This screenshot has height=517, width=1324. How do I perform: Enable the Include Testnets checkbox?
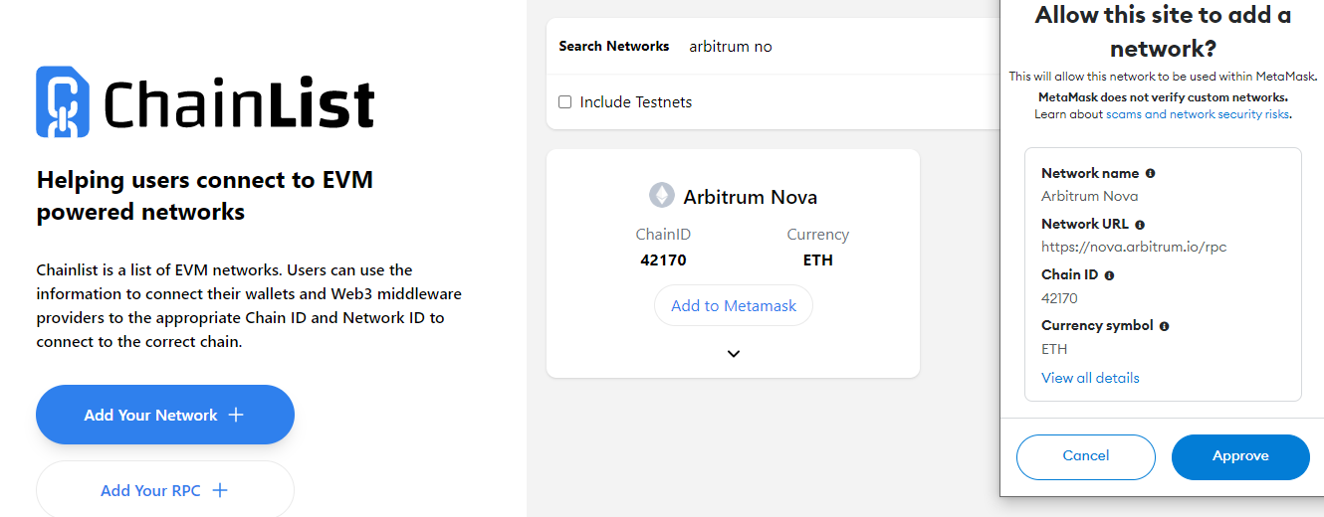point(565,102)
